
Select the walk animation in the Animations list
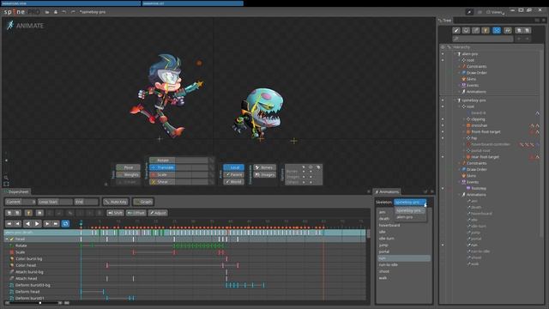(x=383, y=278)
